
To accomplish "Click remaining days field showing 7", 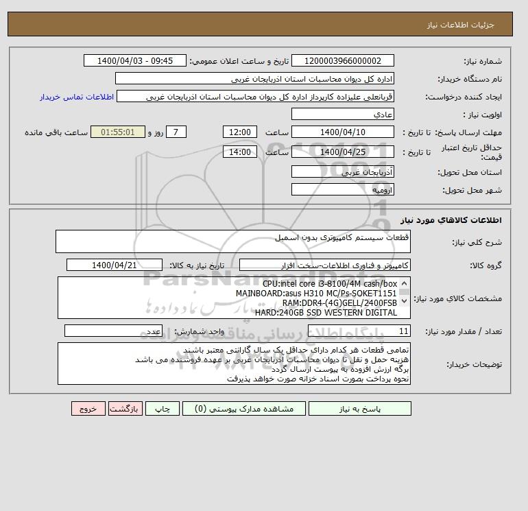I will tap(176, 132).
